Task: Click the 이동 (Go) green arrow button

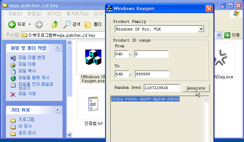Action: (227, 35)
